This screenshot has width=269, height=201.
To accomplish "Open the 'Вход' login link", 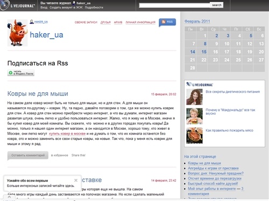I will tap(44, 8).
